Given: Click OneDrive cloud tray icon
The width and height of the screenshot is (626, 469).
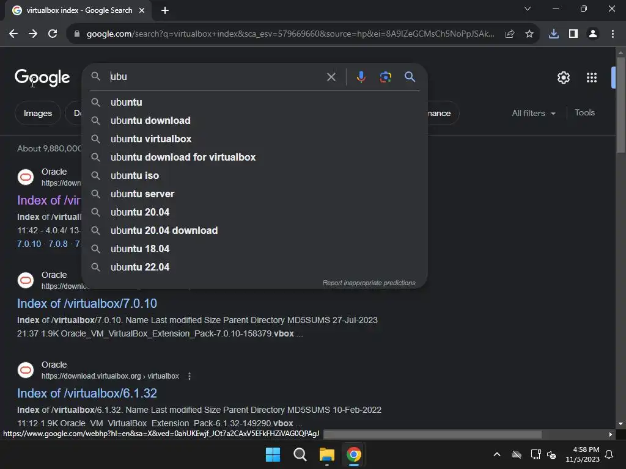Looking at the screenshot, I should tap(516, 454).
